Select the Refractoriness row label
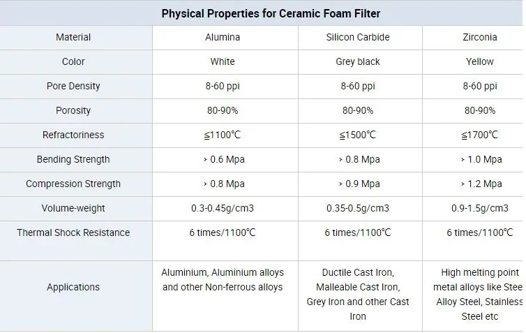This screenshot has height=333, width=526. click(73, 135)
